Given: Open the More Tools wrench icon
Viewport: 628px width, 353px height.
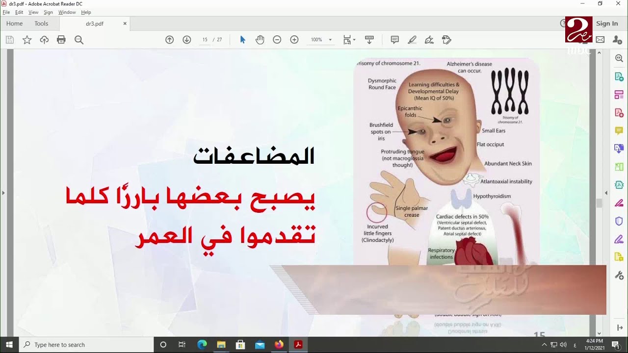Looking at the screenshot, I should click(619, 276).
